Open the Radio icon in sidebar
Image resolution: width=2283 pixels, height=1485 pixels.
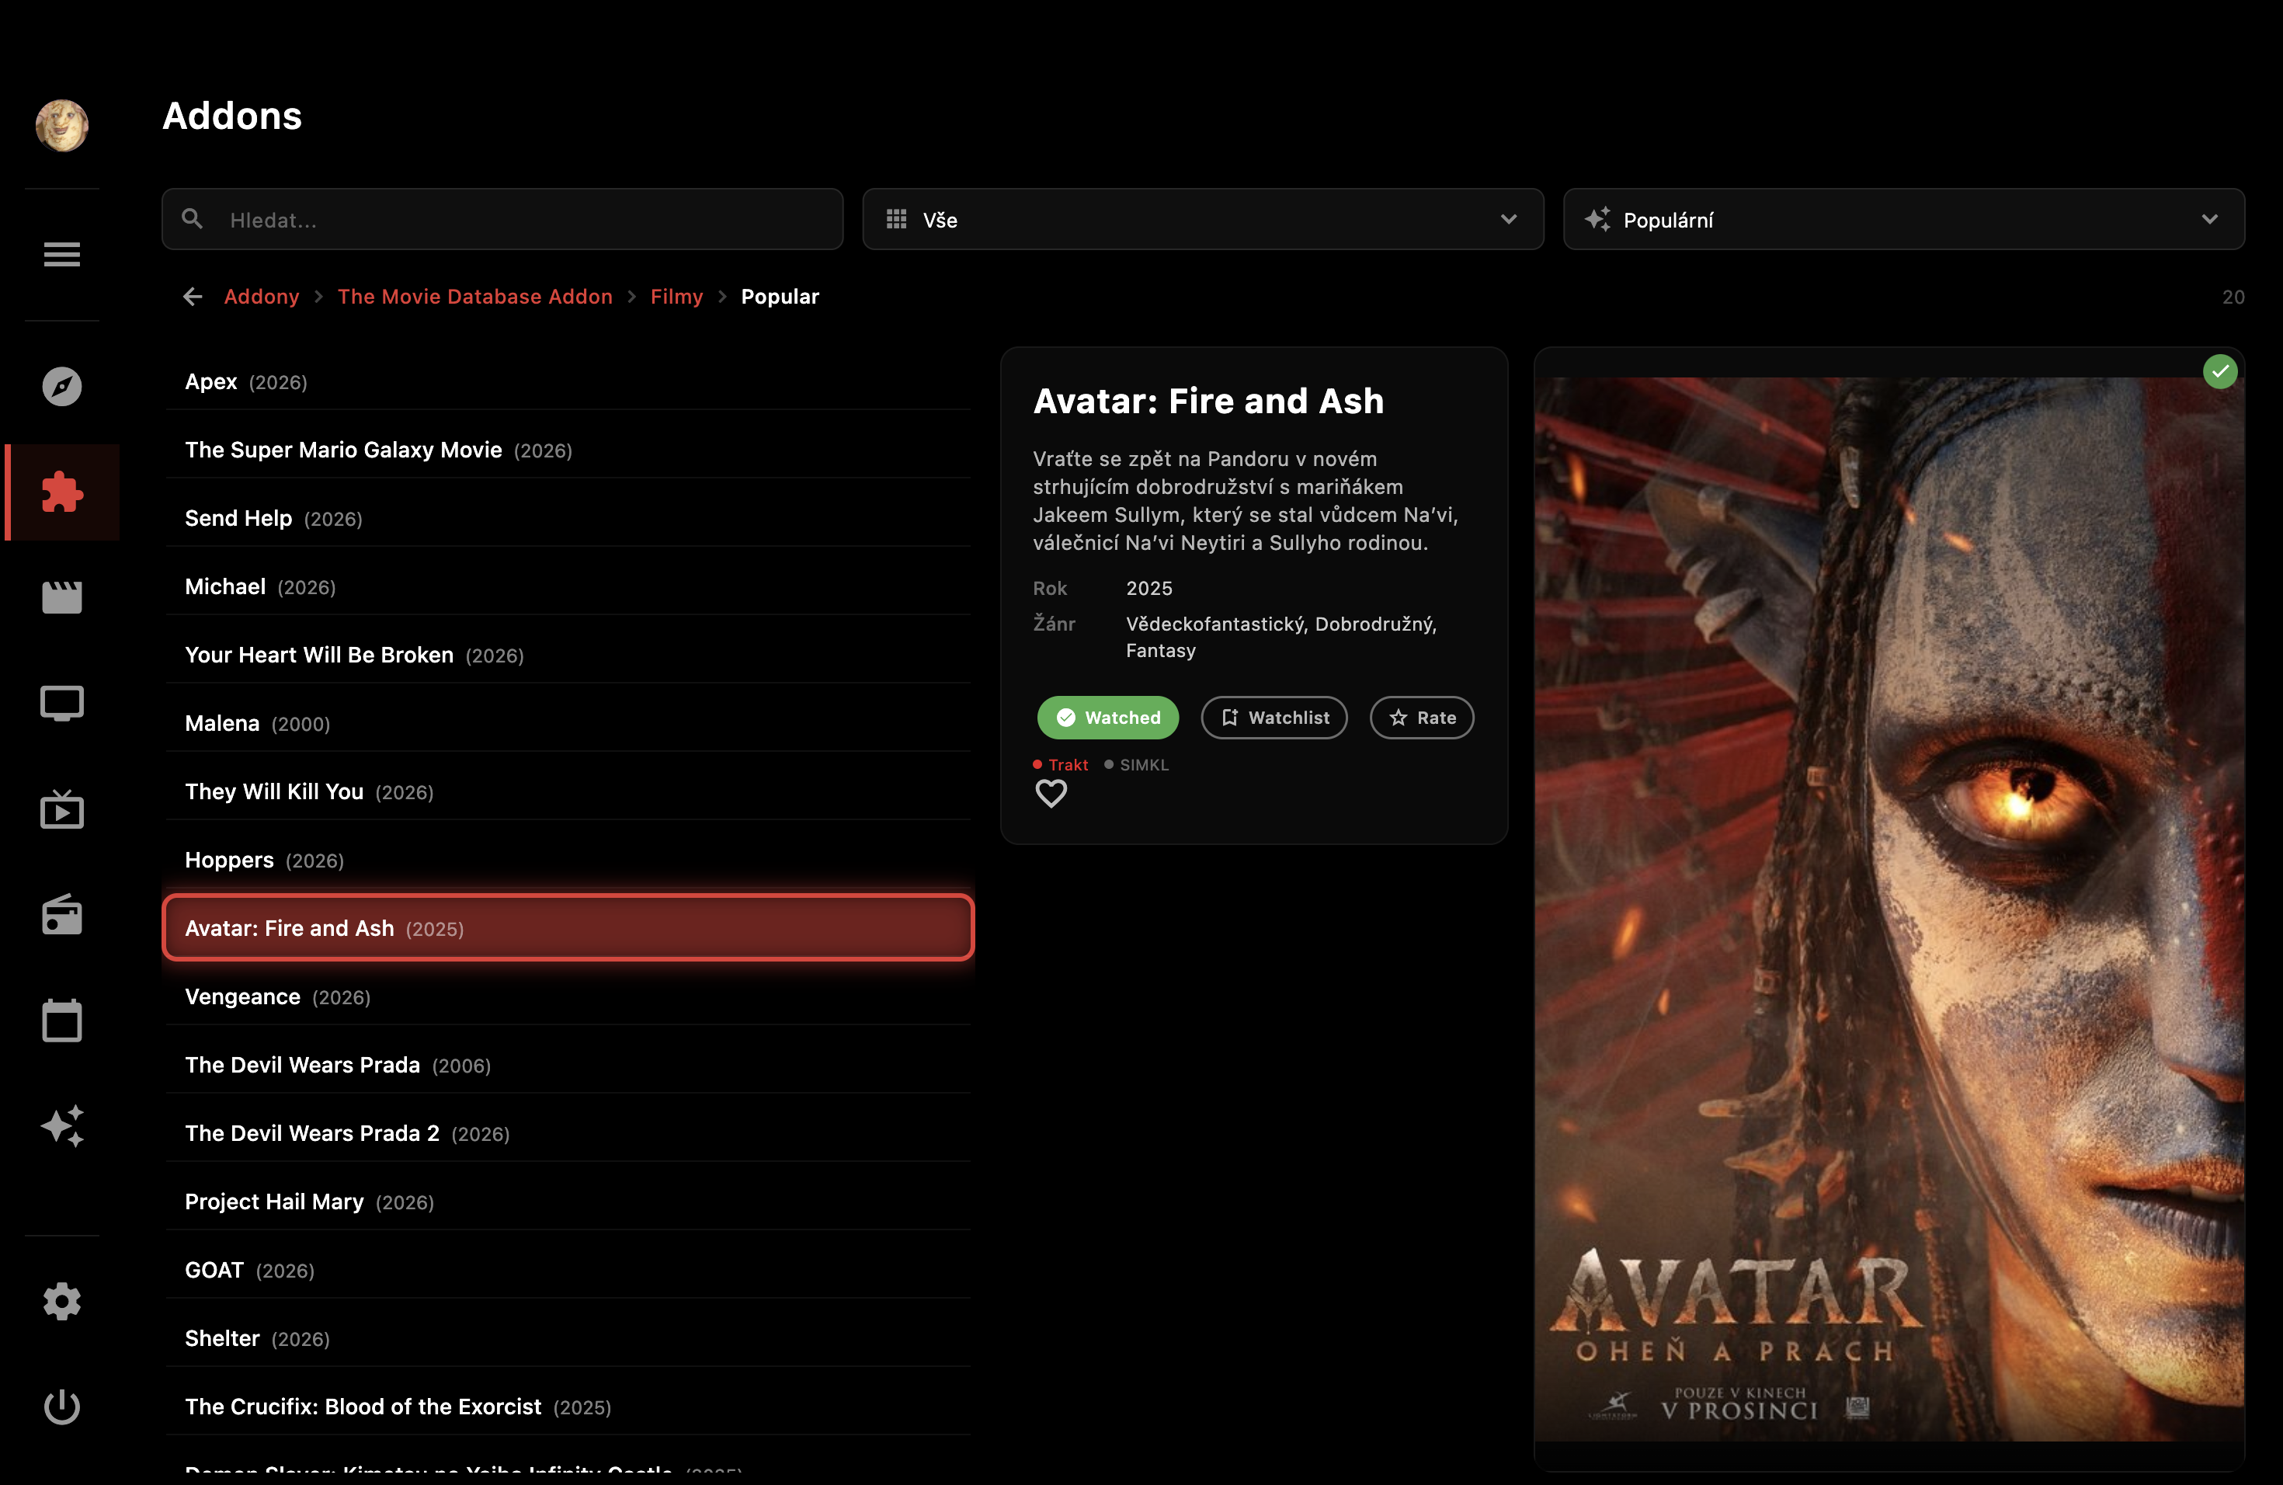pos(61,914)
